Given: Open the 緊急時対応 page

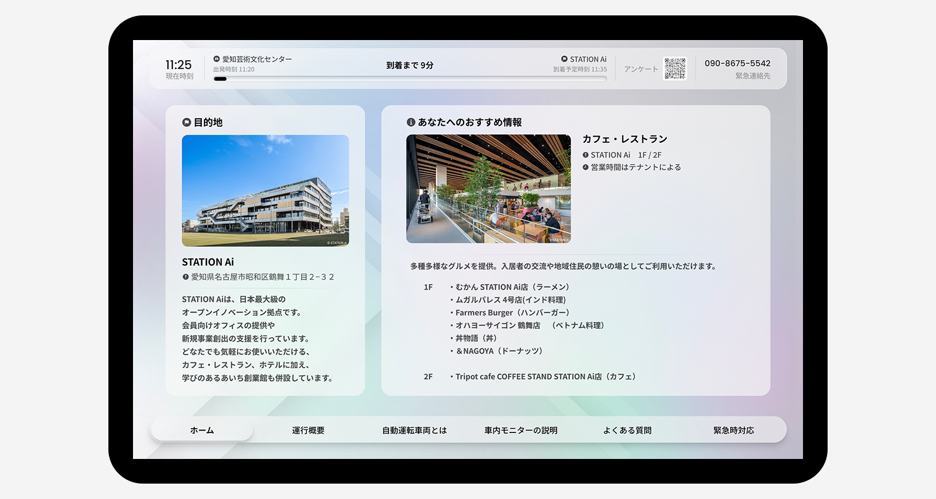Looking at the screenshot, I should click(733, 430).
